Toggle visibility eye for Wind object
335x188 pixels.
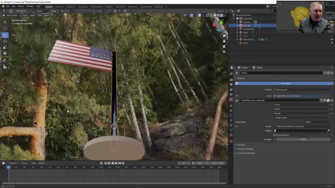point(332,43)
